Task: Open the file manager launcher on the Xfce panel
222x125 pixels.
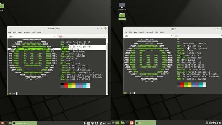Action: pos(10,123)
